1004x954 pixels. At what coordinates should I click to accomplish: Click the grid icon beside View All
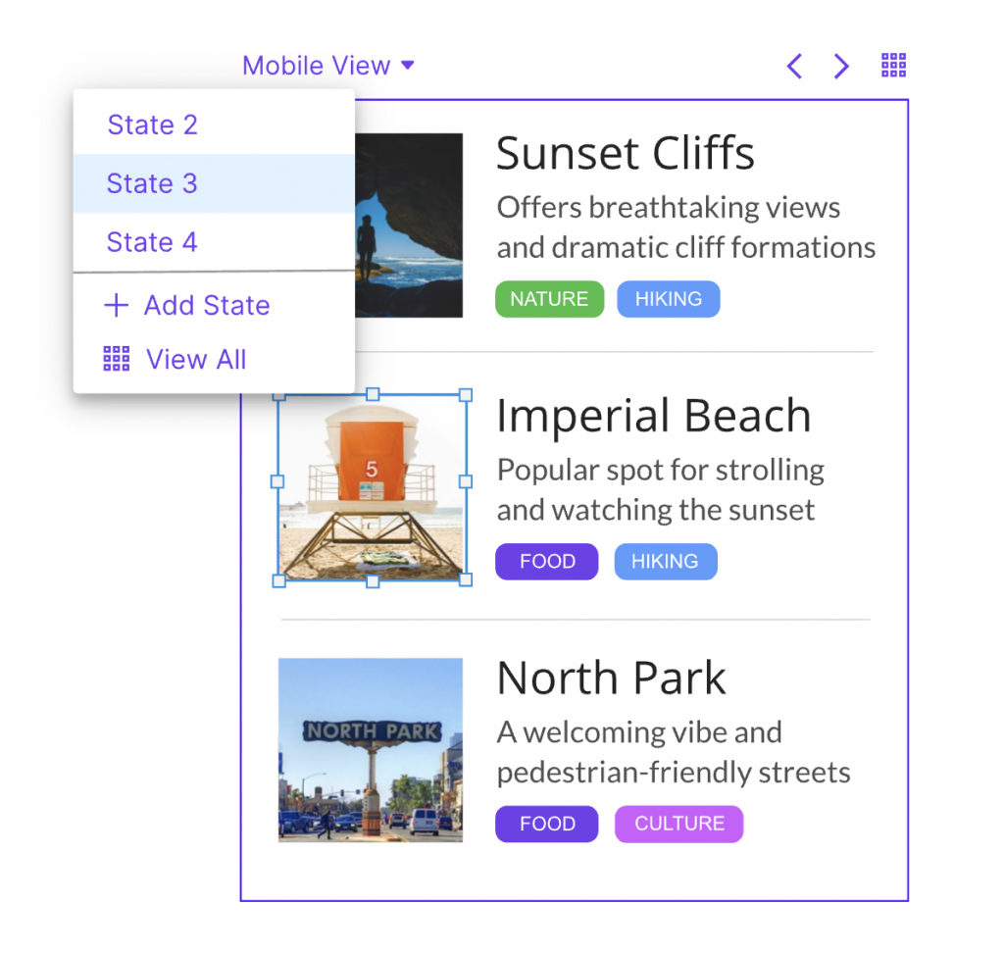117,360
